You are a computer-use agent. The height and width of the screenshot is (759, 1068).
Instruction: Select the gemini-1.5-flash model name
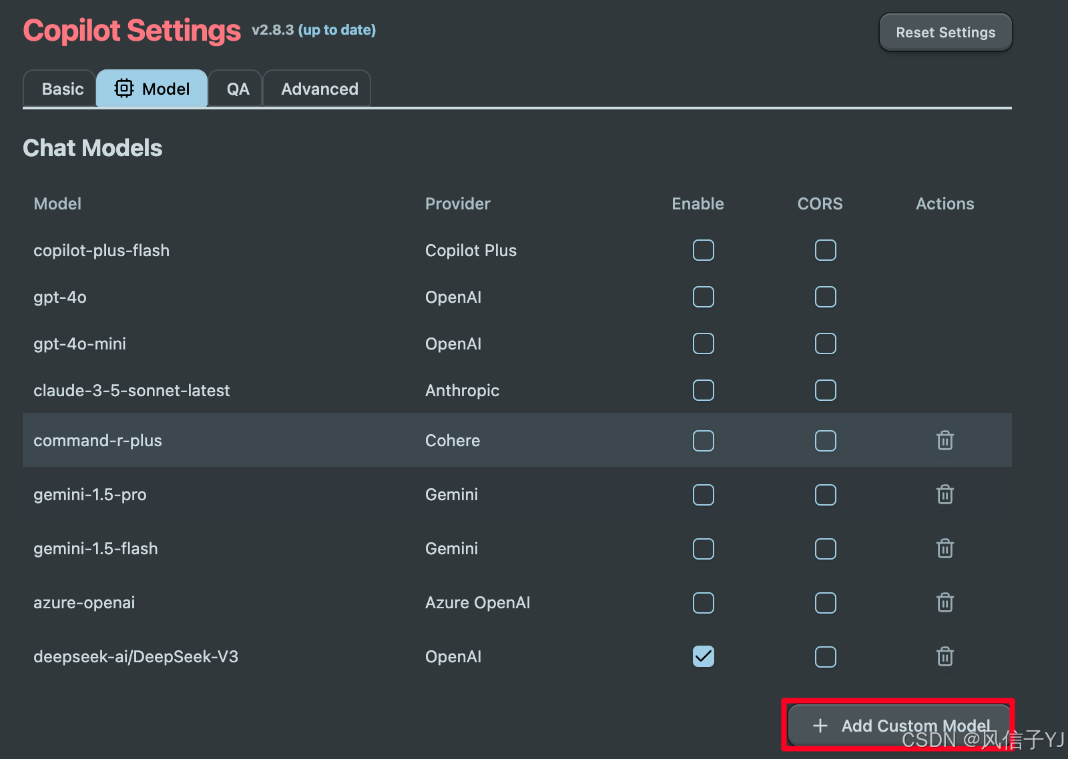[95, 549]
